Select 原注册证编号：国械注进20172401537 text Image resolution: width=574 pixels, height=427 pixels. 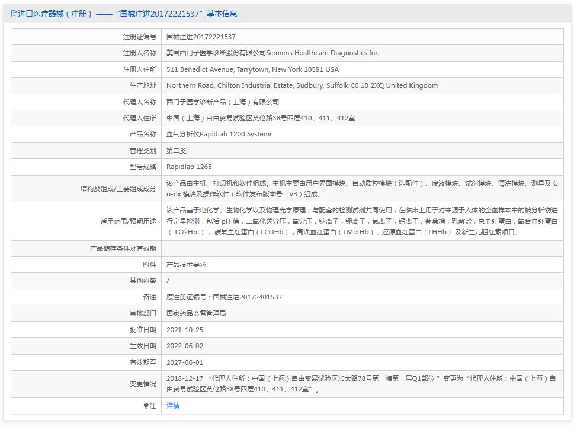(224, 297)
